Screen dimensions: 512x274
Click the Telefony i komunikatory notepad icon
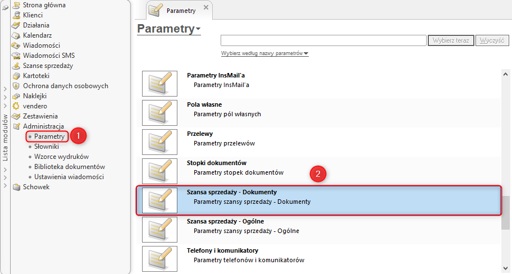coord(159,258)
